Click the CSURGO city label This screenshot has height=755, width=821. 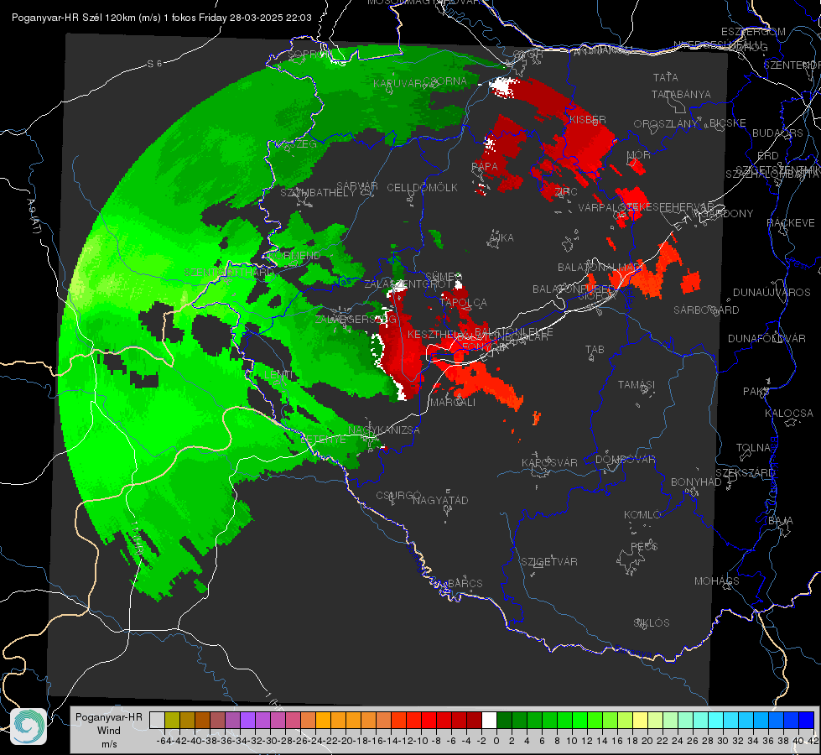[x=398, y=496]
